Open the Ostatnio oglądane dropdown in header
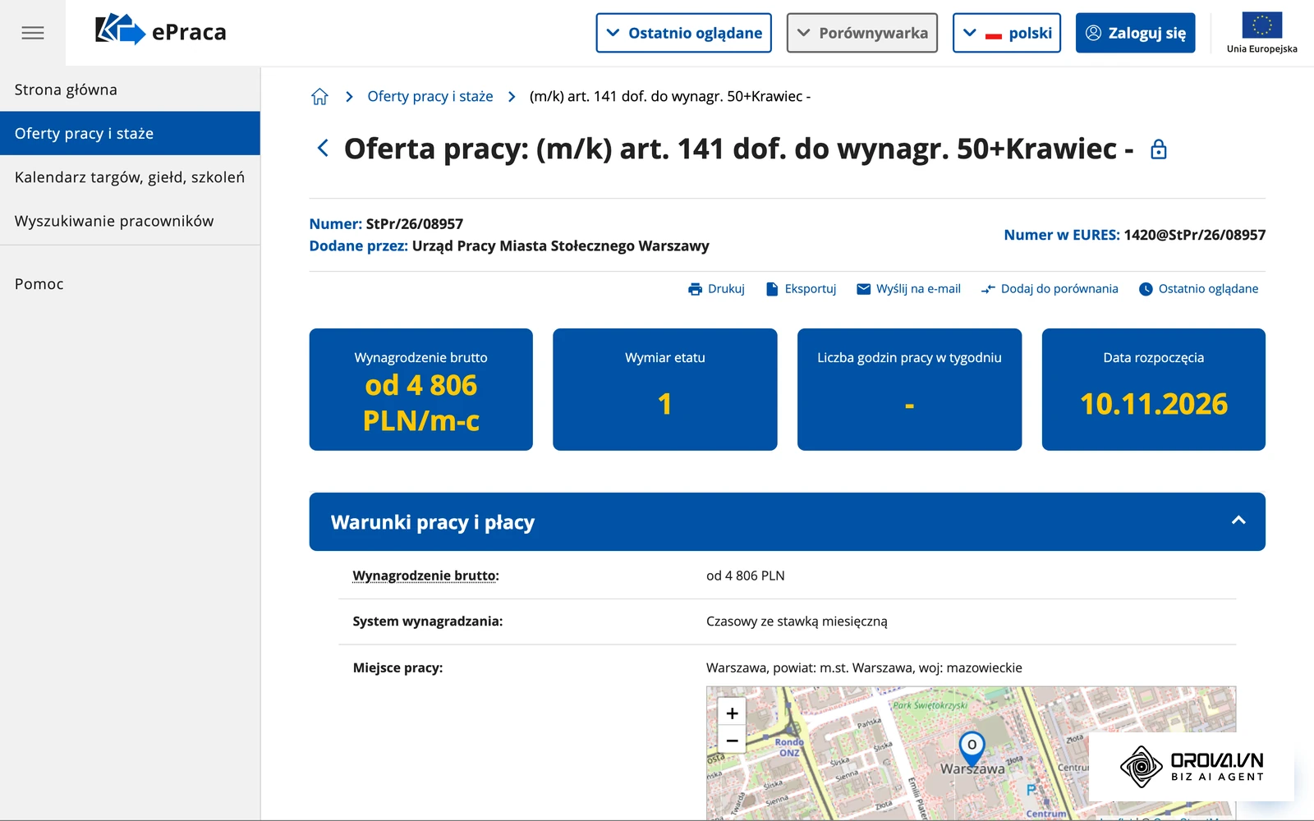The height and width of the screenshot is (821, 1314). coord(683,33)
